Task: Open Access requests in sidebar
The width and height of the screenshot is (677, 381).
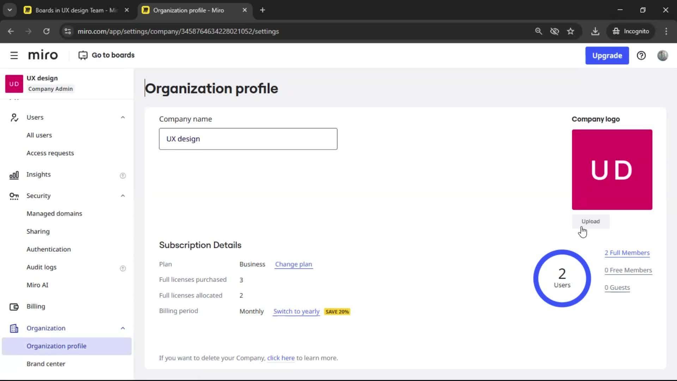Action: point(50,153)
